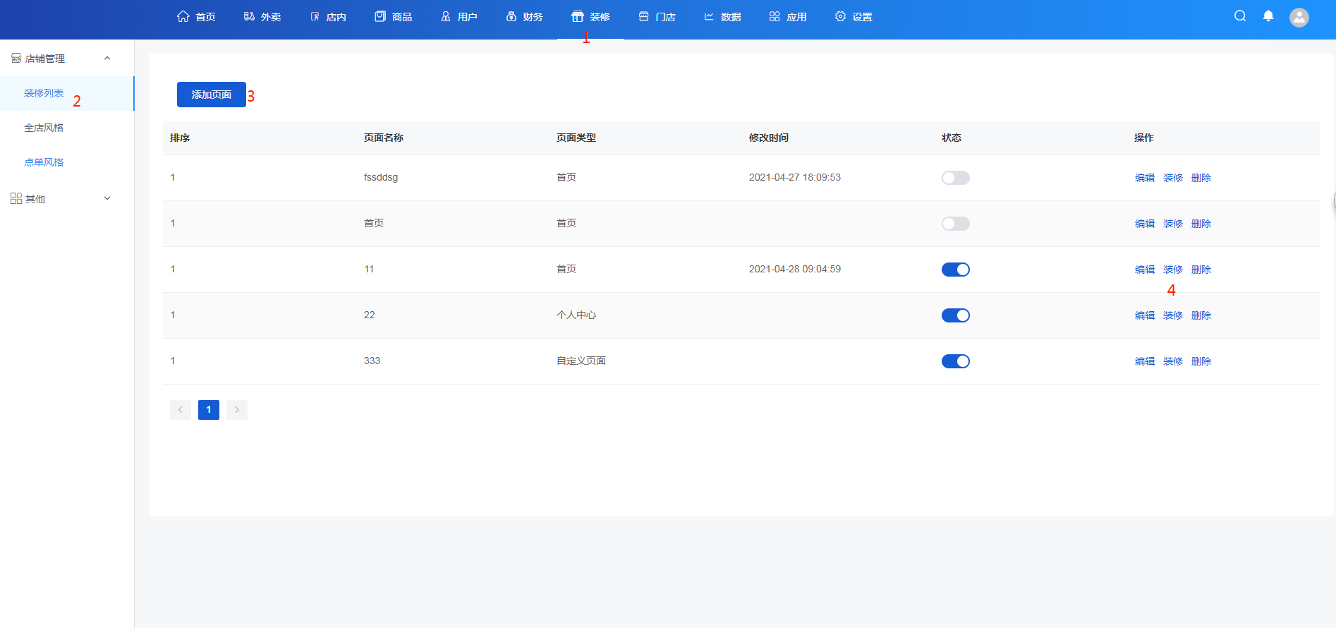Viewport: 1336px width, 628px height.
Task: Click timestamp 2021-04-27 18:09:53
Action: (795, 177)
